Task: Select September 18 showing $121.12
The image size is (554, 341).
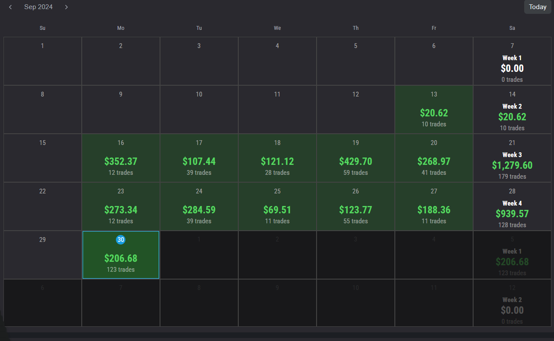Action: [x=277, y=158]
